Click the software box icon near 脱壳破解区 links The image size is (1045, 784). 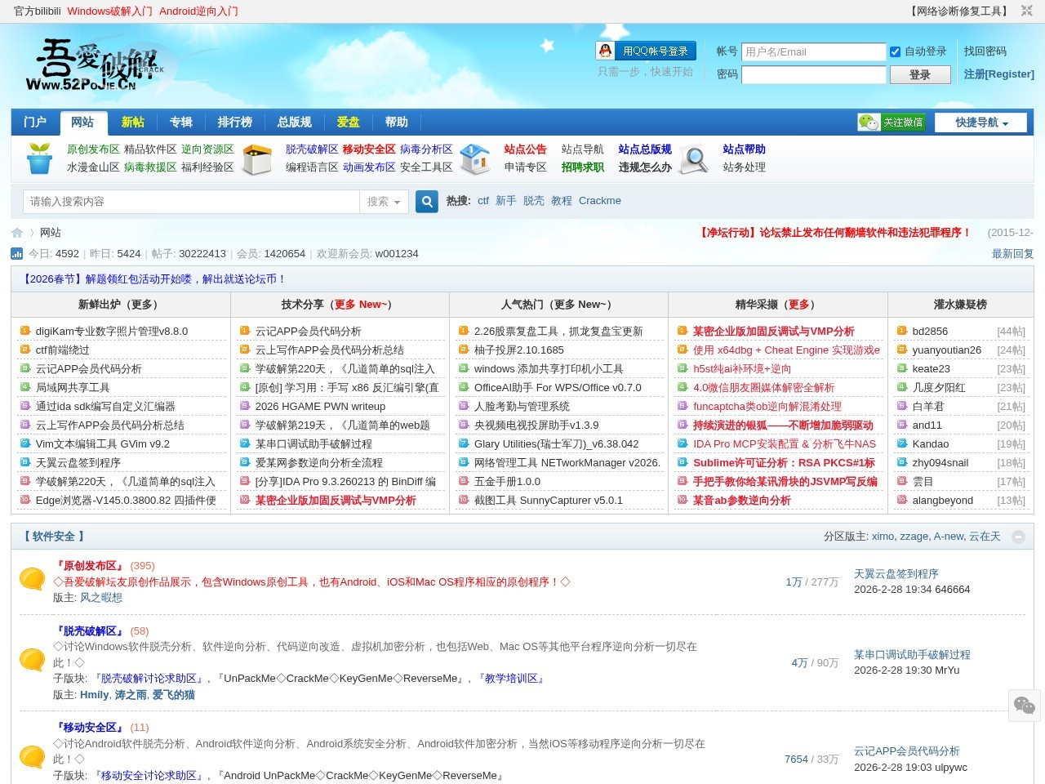257,159
